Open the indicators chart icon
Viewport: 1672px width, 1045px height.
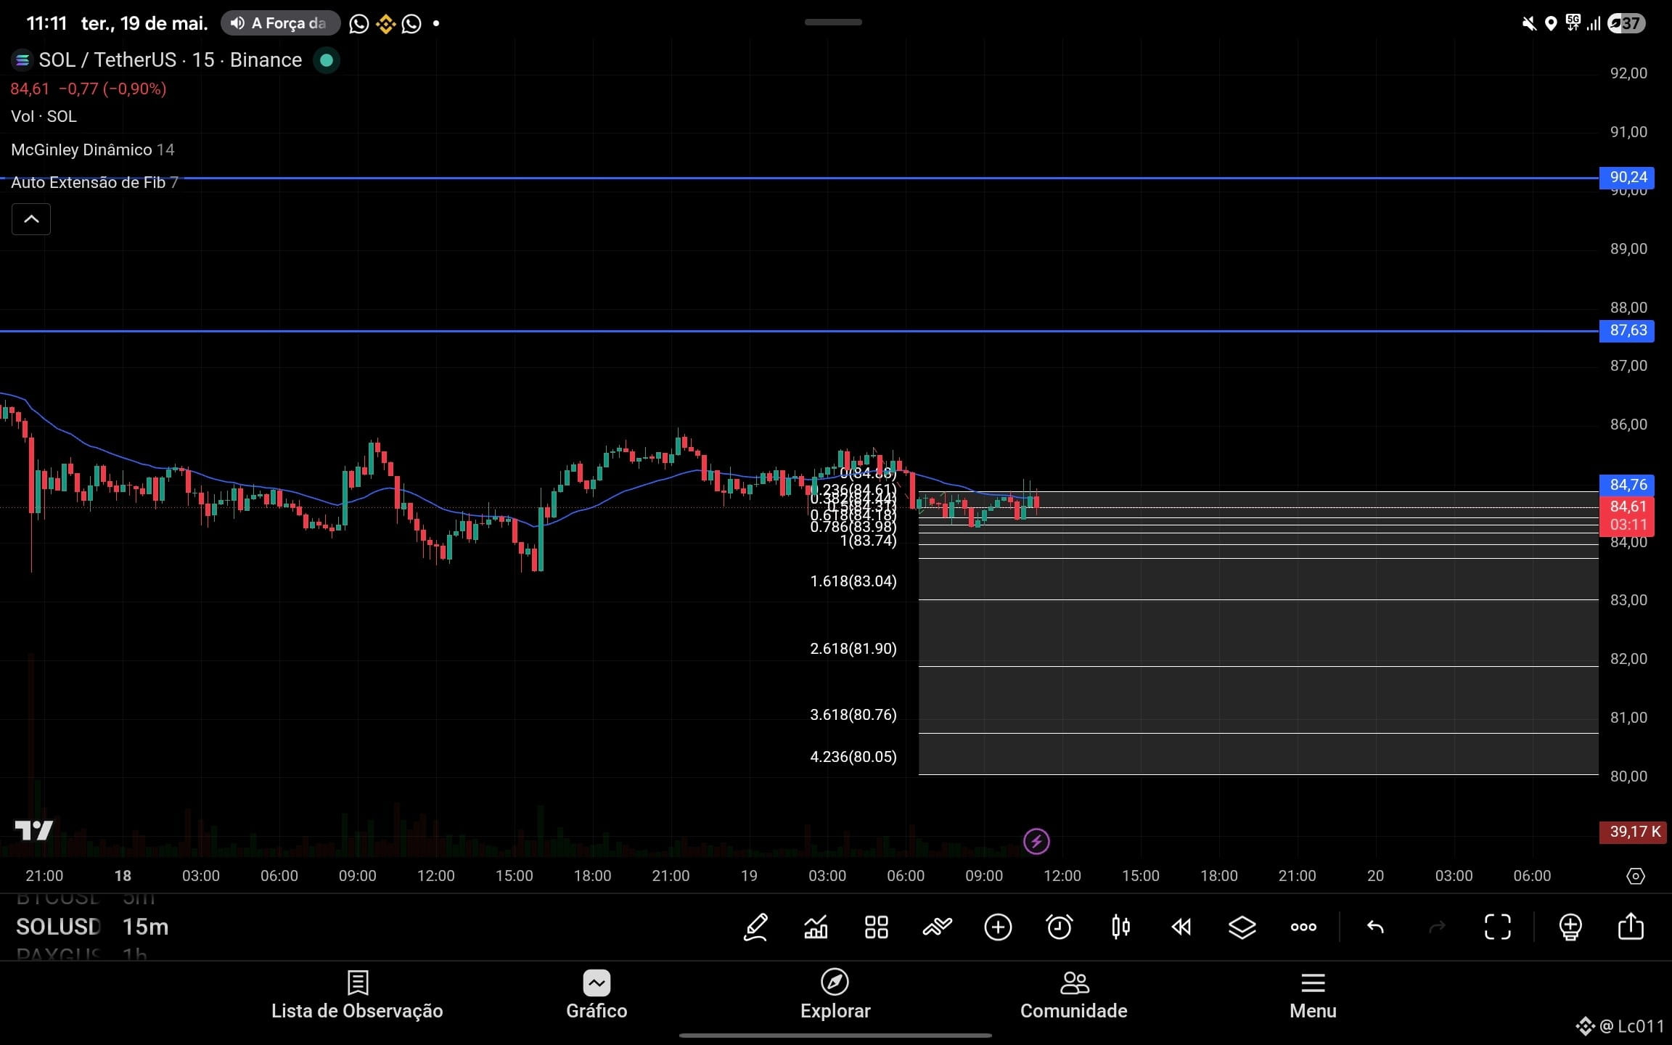click(x=816, y=927)
